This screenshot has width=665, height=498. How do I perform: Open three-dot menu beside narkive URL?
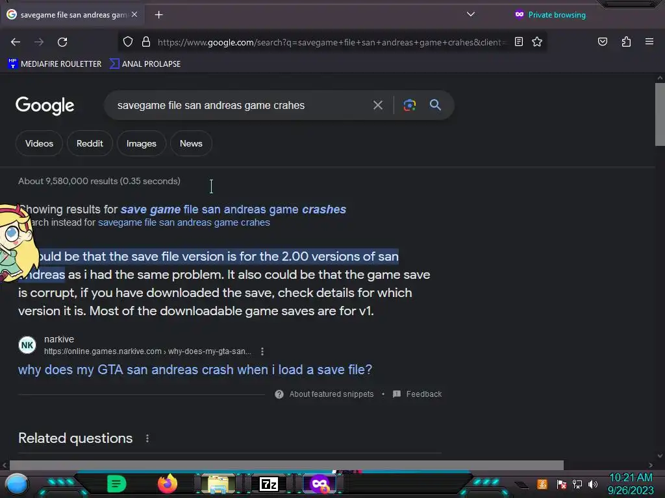click(x=262, y=351)
